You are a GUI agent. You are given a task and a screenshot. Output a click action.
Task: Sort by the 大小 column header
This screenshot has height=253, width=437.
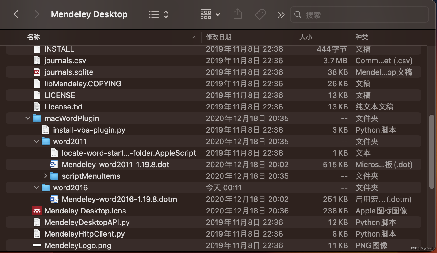pos(305,37)
